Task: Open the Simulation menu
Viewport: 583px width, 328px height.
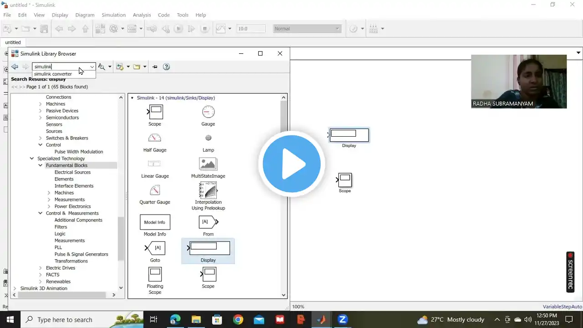Action: [x=113, y=15]
